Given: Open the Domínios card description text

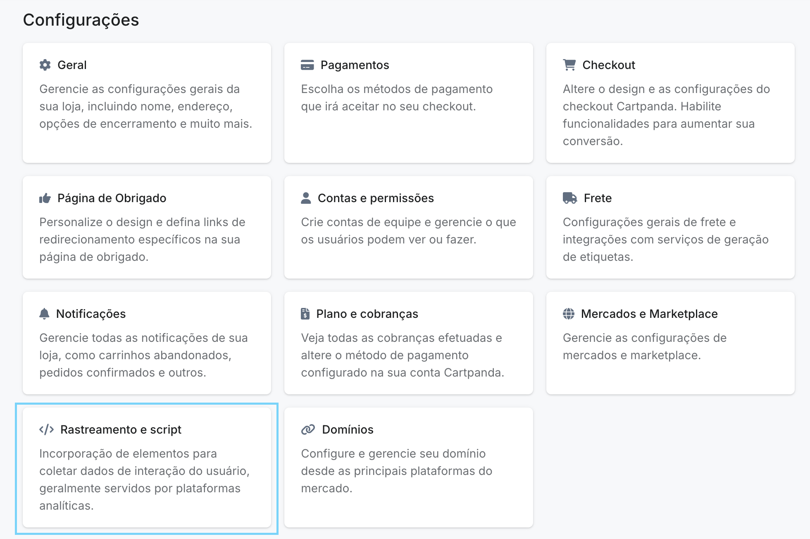Looking at the screenshot, I should (x=396, y=471).
